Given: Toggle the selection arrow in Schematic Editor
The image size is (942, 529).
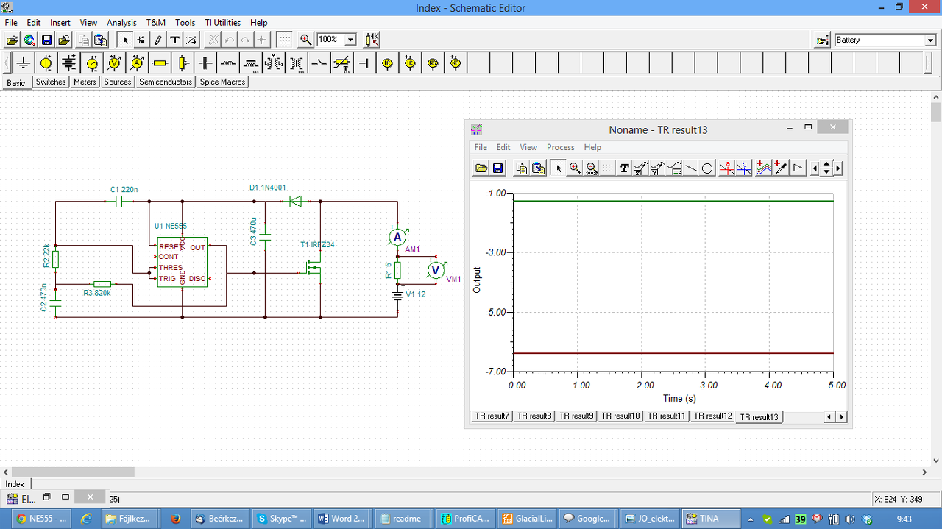Looking at the screenshot, I should coord(126,40).
